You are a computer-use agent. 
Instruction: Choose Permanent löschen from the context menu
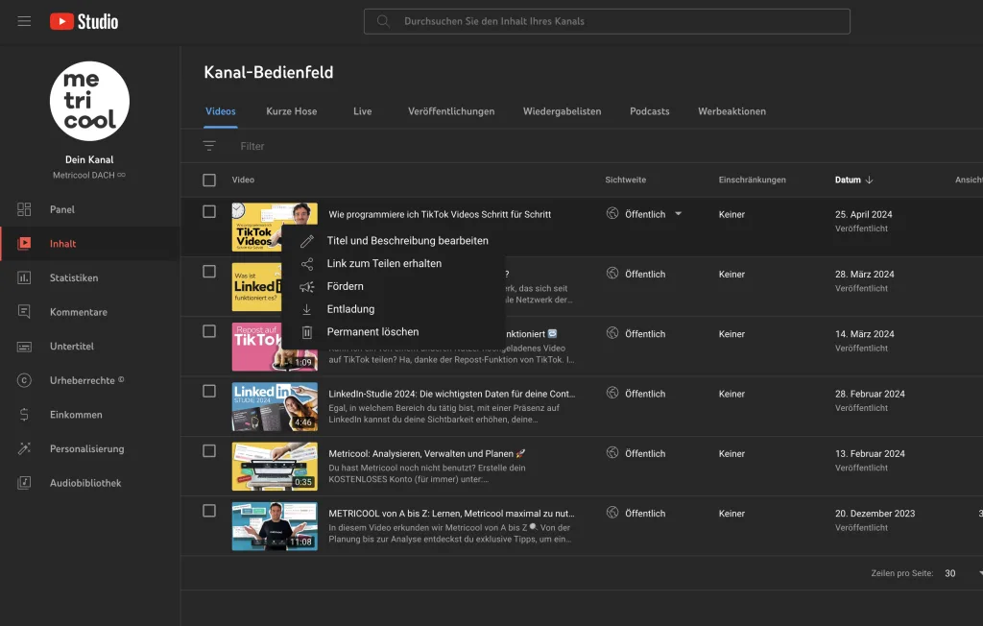pos(372,332)
